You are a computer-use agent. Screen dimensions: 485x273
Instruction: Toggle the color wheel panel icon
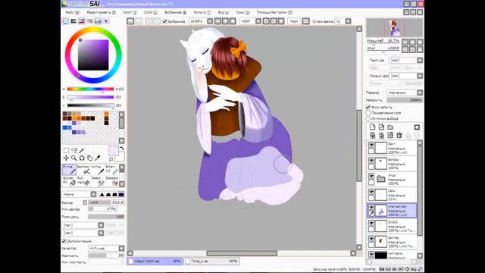65,21
